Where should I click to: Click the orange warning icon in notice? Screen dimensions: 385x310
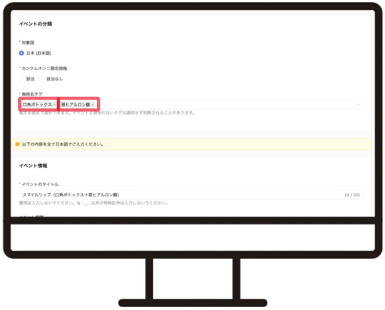18,144
